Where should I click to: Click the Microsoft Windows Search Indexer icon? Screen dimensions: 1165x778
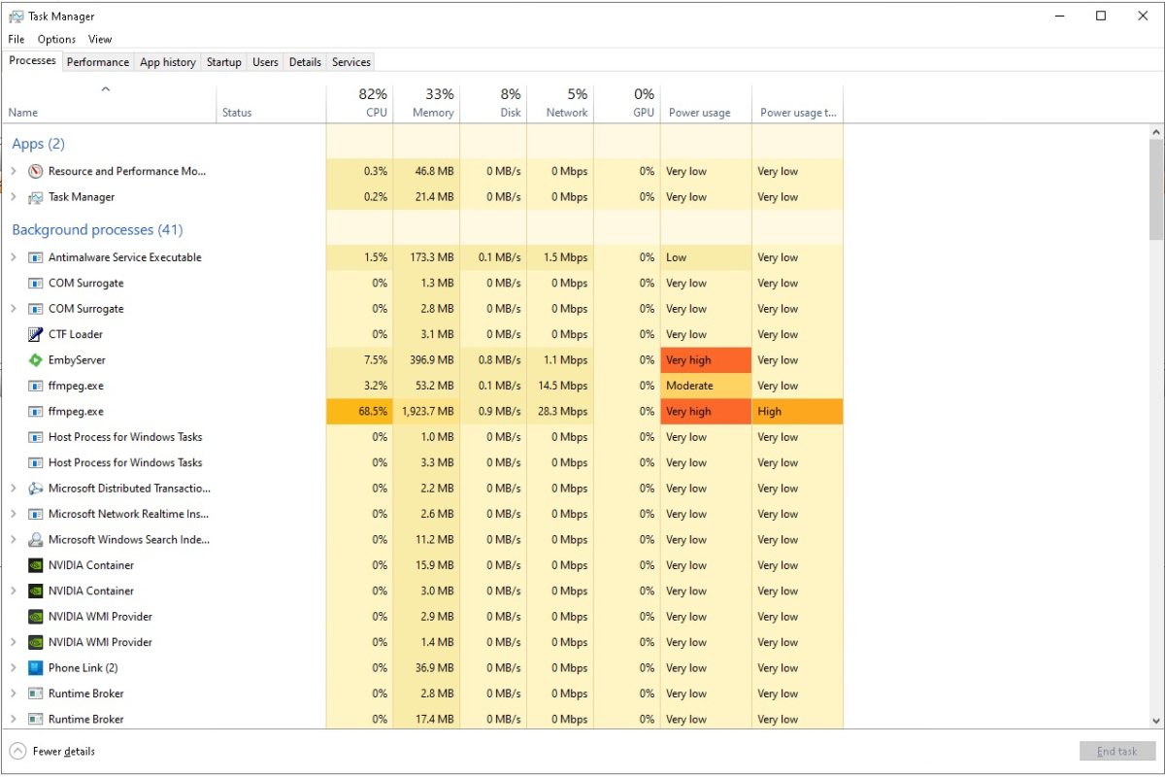pyautogui.click(x=36, y=540)
